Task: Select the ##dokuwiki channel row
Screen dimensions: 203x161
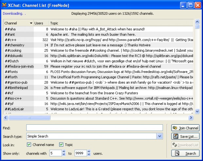Action: (99, 56)
